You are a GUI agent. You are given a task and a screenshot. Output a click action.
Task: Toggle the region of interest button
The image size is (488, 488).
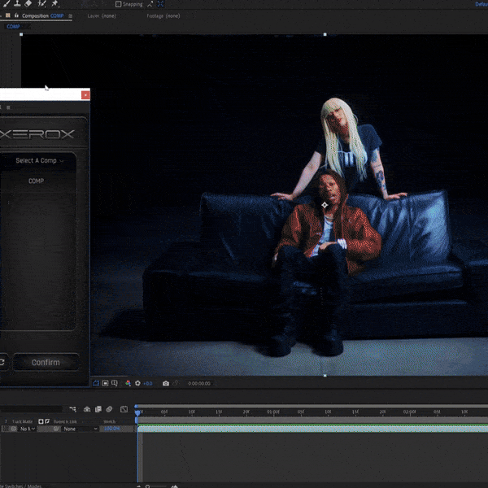coord(96,383)
